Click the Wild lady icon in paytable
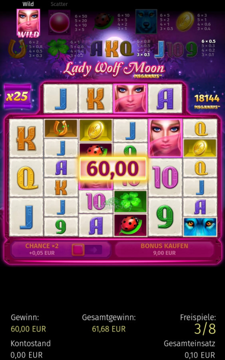 [28, 23]
